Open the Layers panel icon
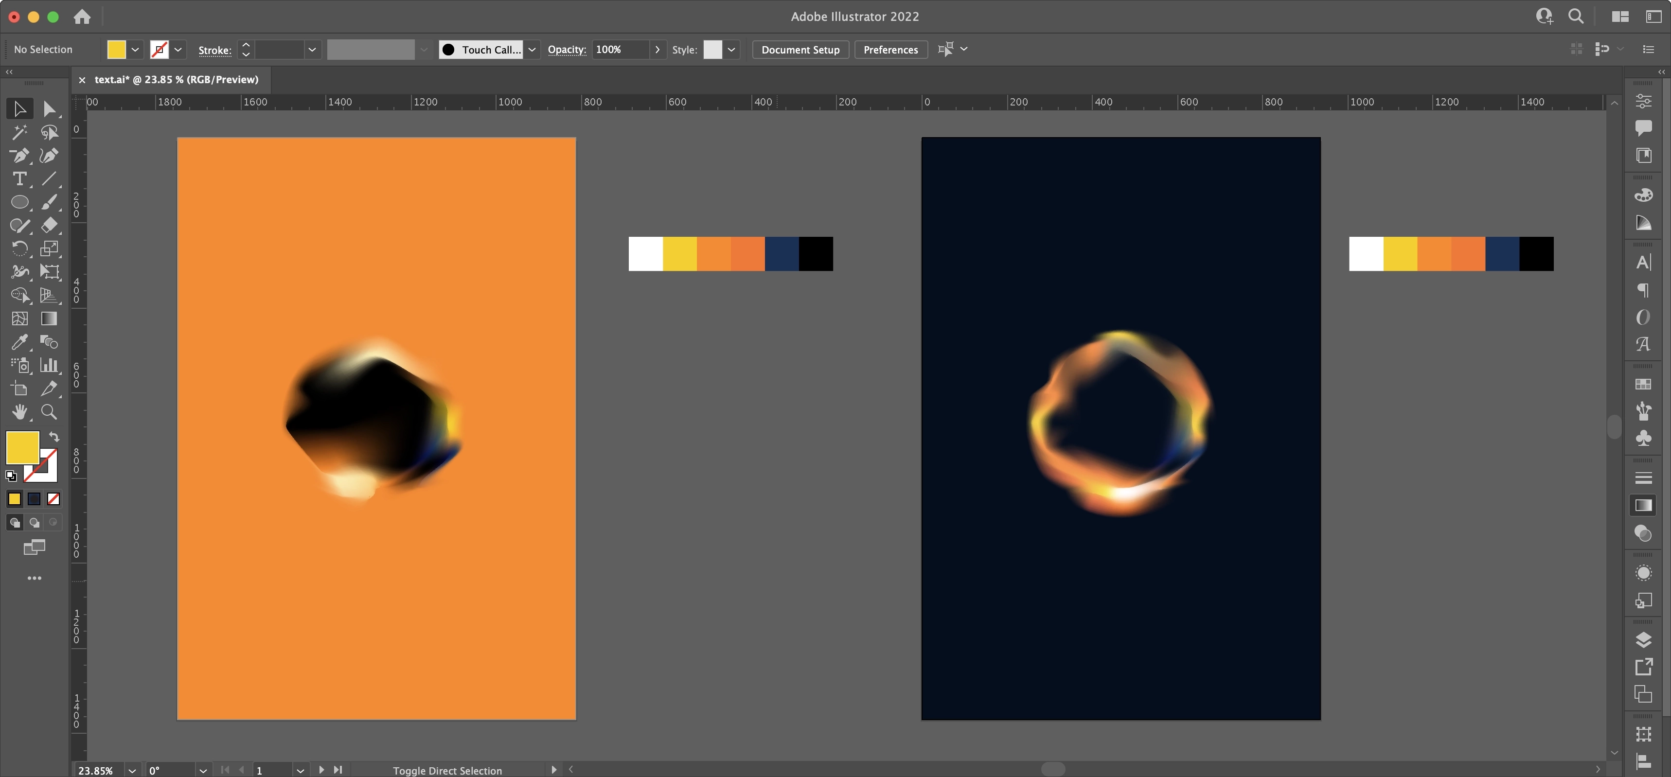The image size is (1671, 777). pos(1643,640)
